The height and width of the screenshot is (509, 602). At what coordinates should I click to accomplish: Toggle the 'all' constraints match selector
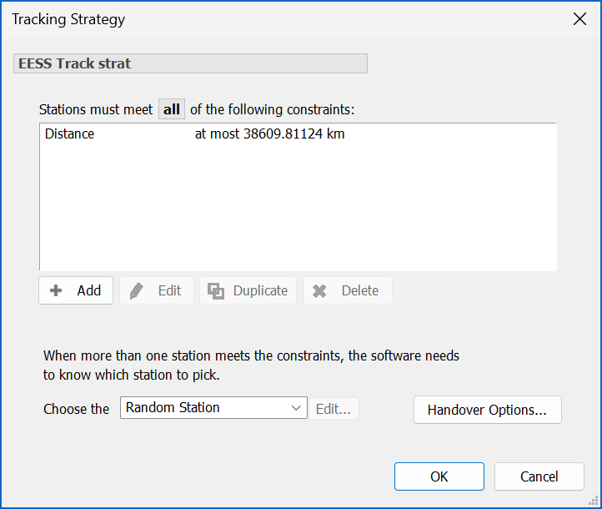click(172, 109)
